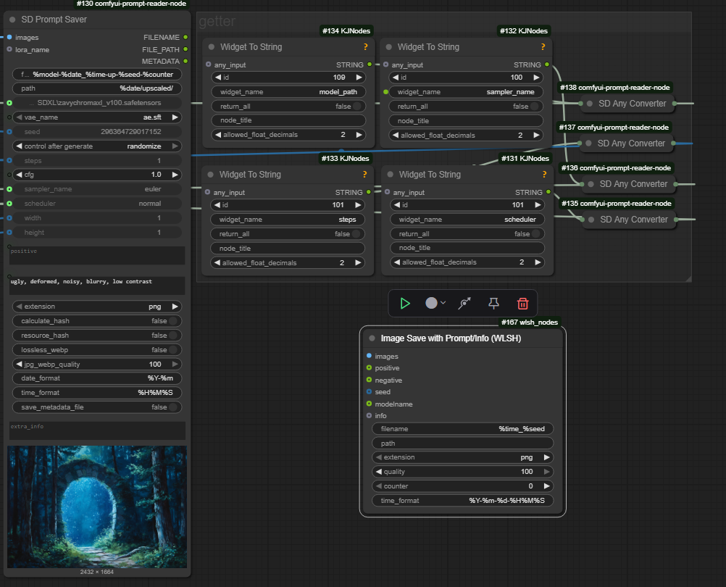Collapse Widget To String #134 via its title dot

[212, 47]
